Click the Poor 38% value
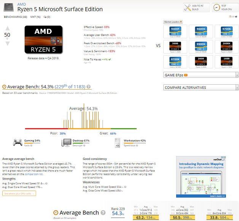 pyautogui.click(x=62, y=134)
